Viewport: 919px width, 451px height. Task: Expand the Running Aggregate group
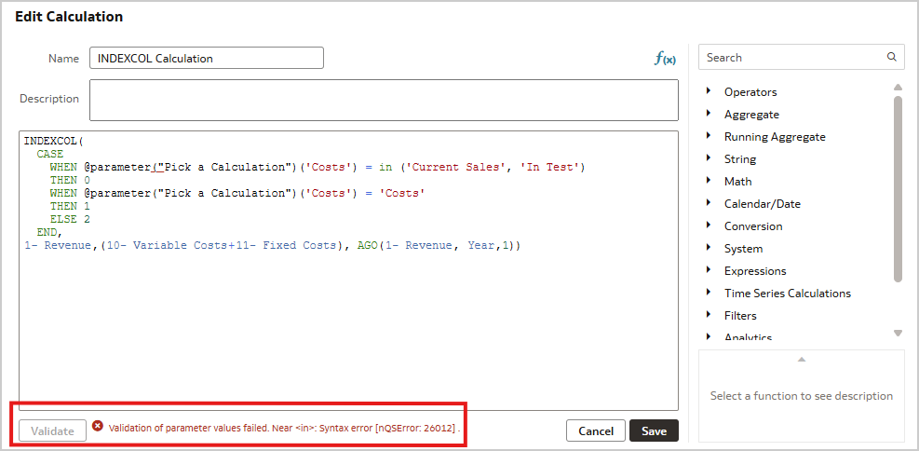click(709, 136)
